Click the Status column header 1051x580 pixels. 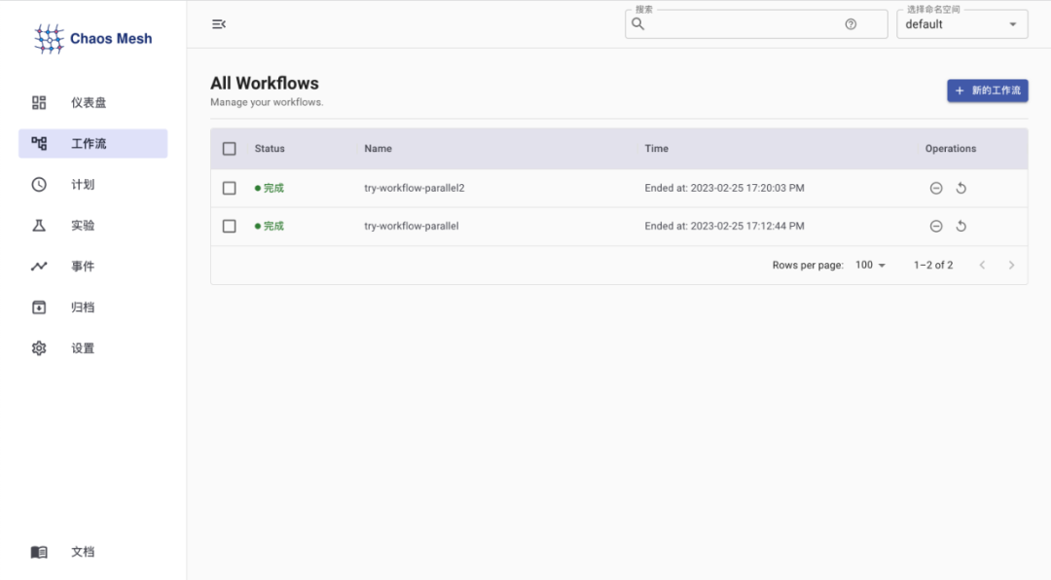[270, 149]
